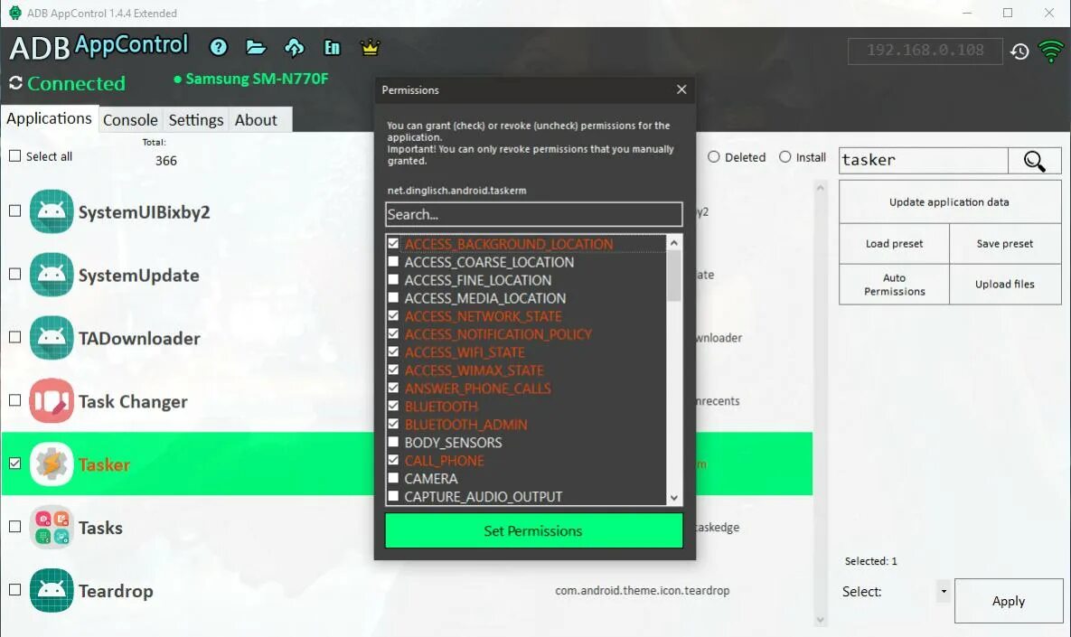This screenshot has height=637, width=1071.
Task: Click the Save preset button
Action: (x=1005, y=244)
